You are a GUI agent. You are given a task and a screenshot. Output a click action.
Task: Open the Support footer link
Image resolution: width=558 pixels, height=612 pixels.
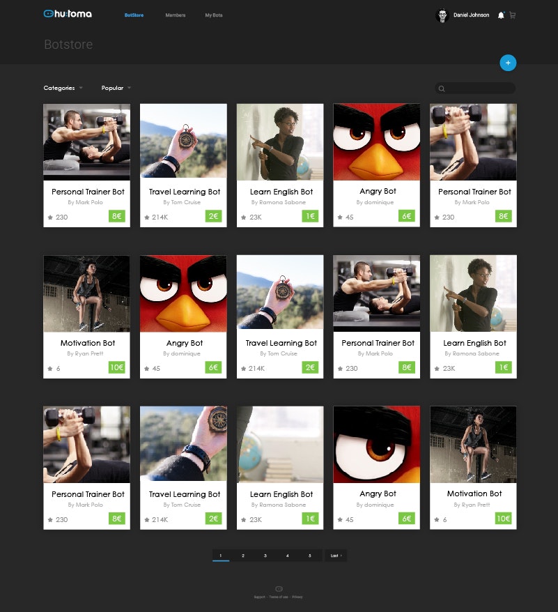coord(259,597)
